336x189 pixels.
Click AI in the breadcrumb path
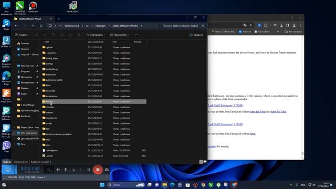click(87, 26)
